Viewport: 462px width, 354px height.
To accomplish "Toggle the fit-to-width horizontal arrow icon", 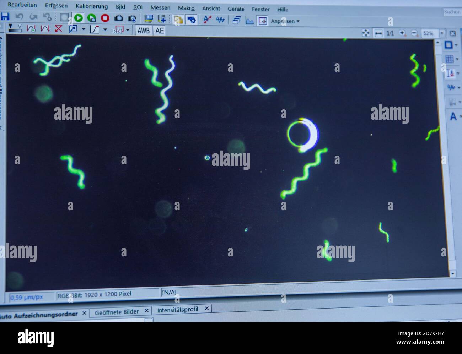I will (378, 33).
